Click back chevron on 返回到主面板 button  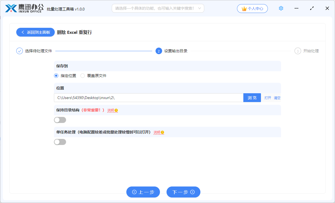pyautogui.click(x=23, y=32)
